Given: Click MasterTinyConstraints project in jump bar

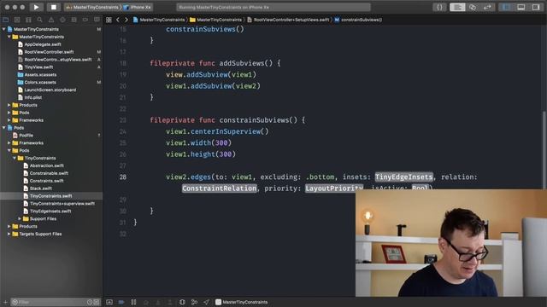Looking at the screenshot, I should [x=159, y=20].
